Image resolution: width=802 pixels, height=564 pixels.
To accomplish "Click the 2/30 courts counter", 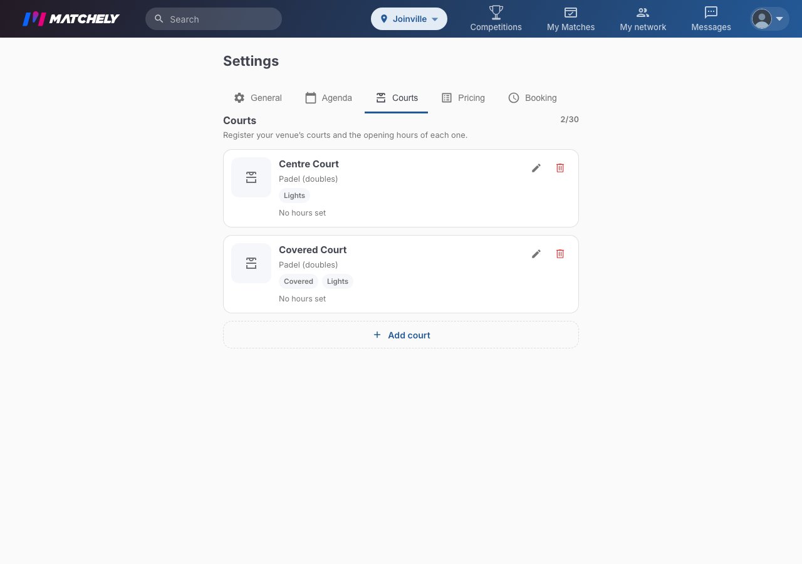I will 570,119.
